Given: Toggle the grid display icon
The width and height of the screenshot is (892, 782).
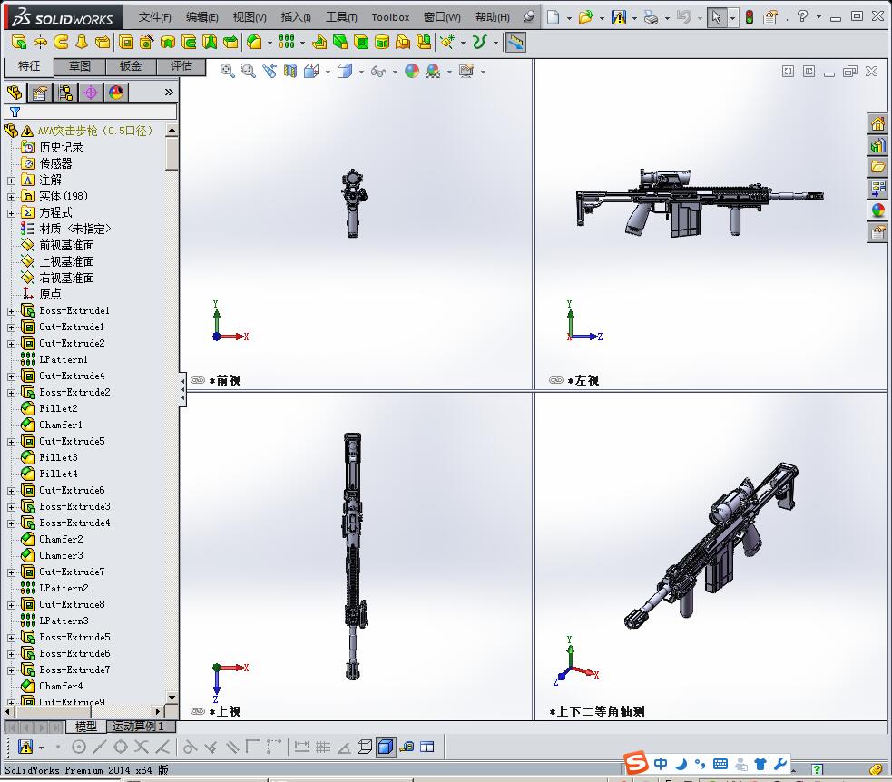Looking at the screenshot, I should pyautogui.click(x=323, y=747).
